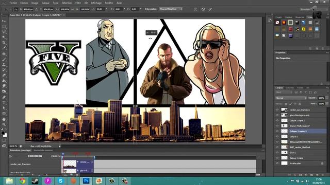The image size is (330, 185).
Task: Open the layer kind filter dropdown
Action: 284,92
